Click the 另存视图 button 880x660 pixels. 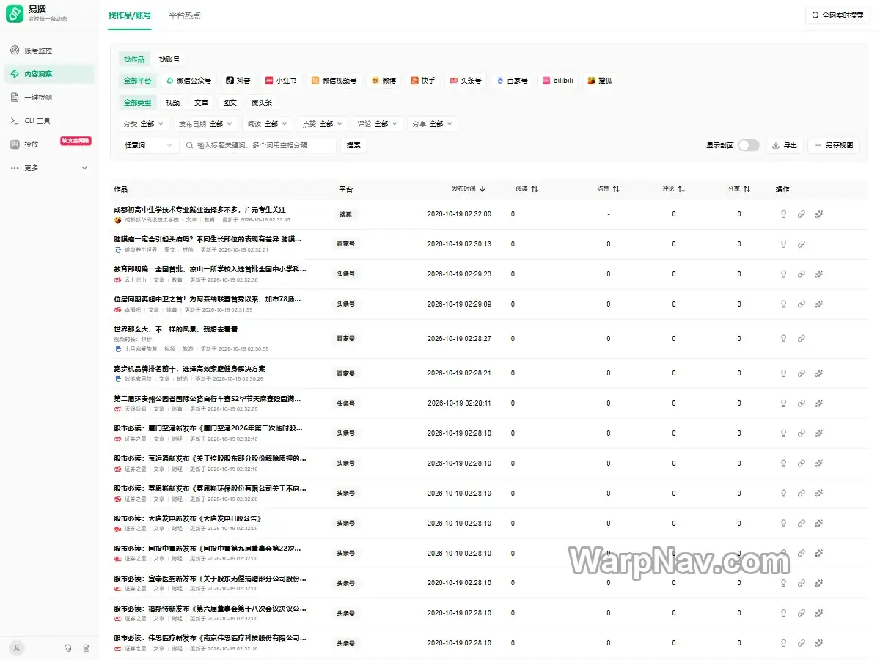(834, 145)
